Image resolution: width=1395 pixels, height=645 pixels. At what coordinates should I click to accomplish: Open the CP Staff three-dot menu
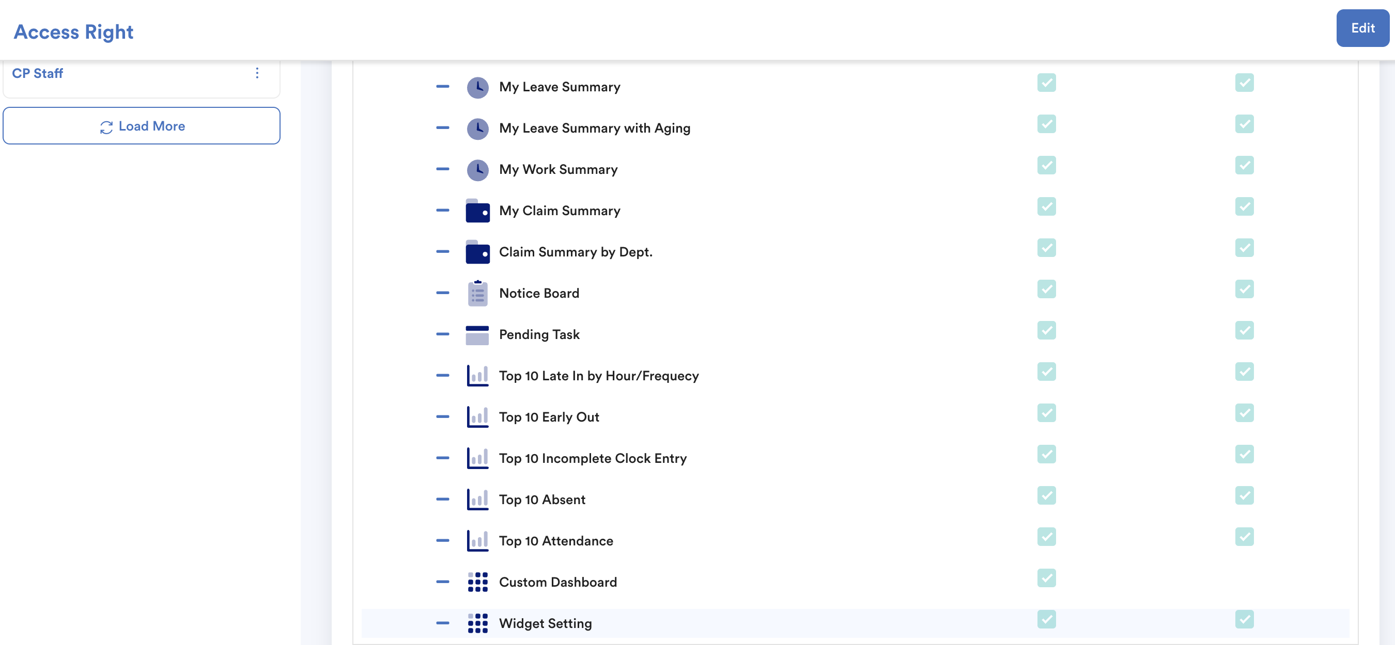click(x=257, y=73)
